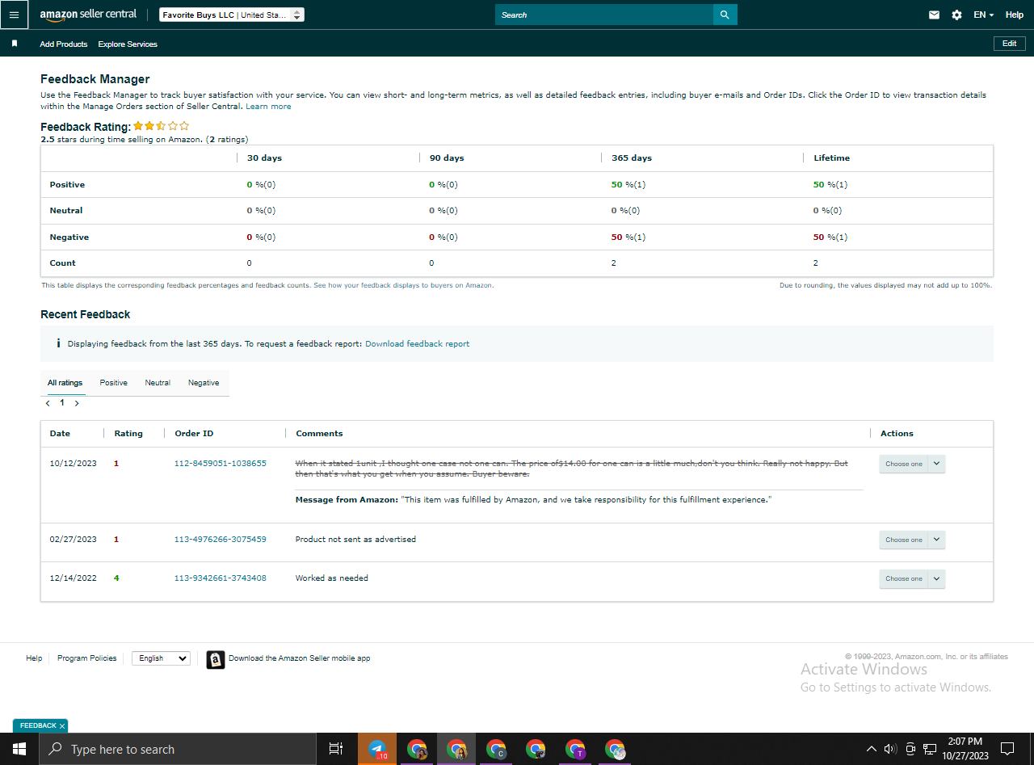
Task: Click the Edit button in the top bar
Action: point(1010,44)
